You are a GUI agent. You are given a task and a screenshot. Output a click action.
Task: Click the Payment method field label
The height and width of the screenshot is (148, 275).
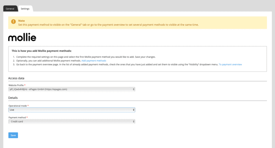pyautogui.click(x=17, y=117)
